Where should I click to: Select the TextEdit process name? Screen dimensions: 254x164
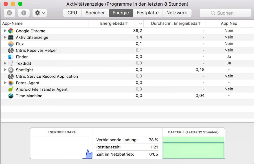24,63
